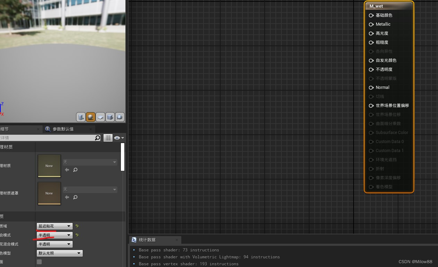Close the 统计数据 tab

[177, 240]
